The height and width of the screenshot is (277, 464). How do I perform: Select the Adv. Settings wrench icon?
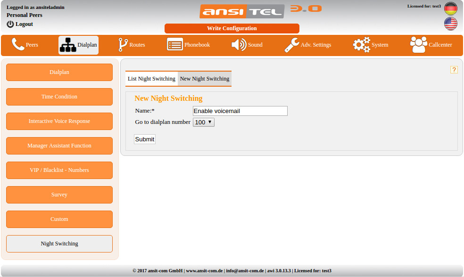pyautogui.click(x=292, y=45)
